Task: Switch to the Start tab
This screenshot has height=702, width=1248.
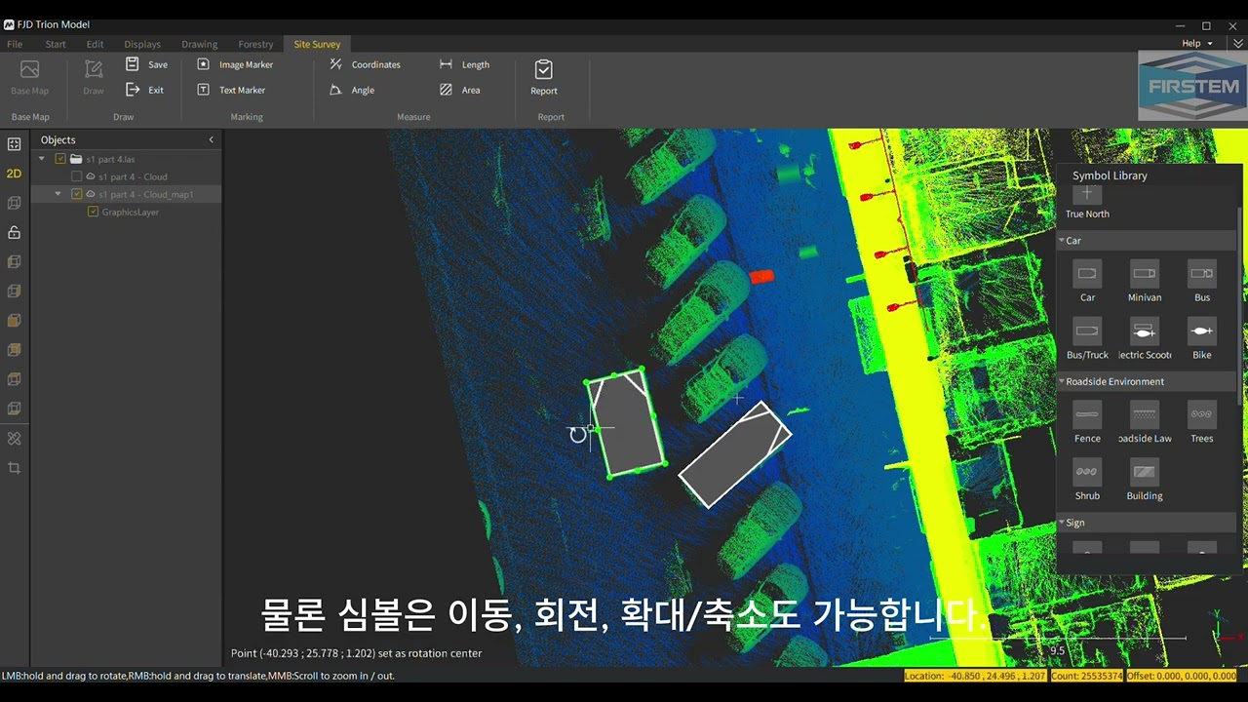Action: tap(56, 44)
